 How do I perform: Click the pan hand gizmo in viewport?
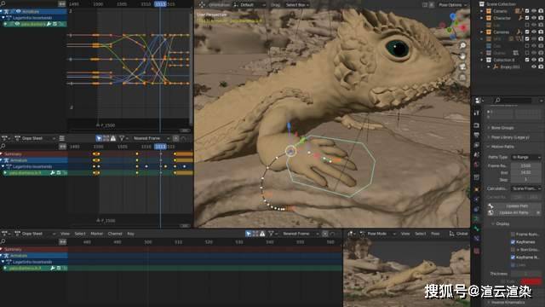point(462,56)
